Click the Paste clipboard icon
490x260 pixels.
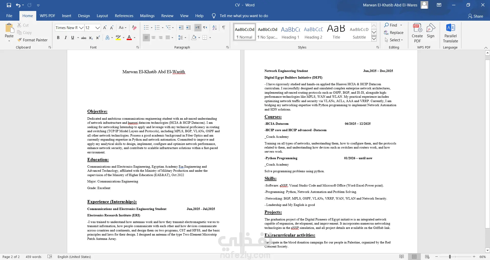[x=9, y=28]
